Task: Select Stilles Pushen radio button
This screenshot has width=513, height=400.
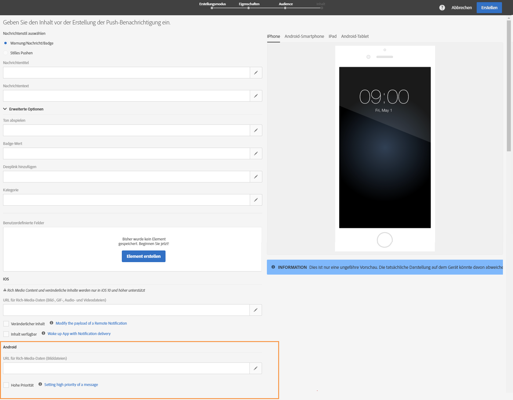Action: tap(5, 53)
